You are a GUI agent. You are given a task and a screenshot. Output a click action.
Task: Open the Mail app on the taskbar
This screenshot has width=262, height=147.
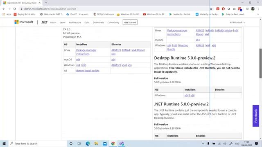[x=105, y=143]
